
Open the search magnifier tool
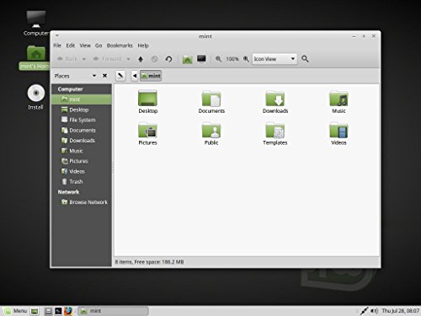[305, 59]
